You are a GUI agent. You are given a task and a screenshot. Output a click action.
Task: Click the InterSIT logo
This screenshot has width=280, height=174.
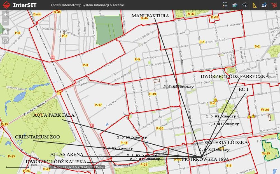click(x=20, y=5)
